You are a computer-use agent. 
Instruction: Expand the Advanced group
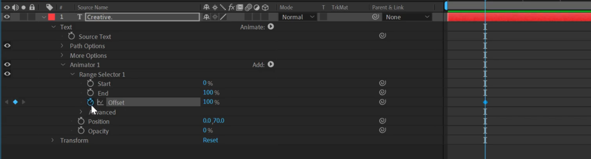click(x=81, y=112)
